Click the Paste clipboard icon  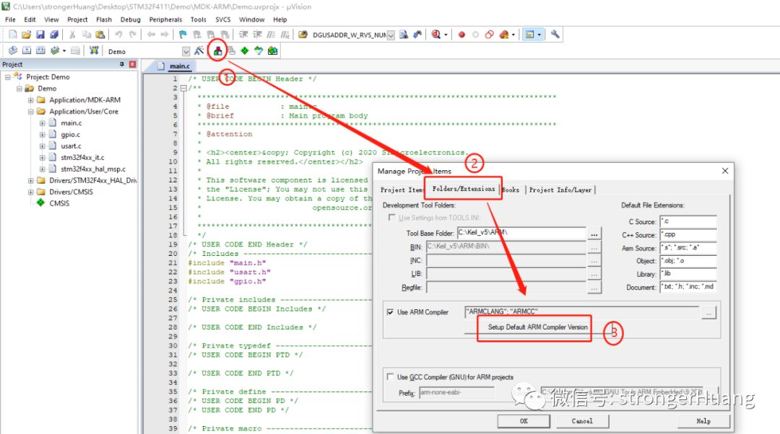click(100, 35)
